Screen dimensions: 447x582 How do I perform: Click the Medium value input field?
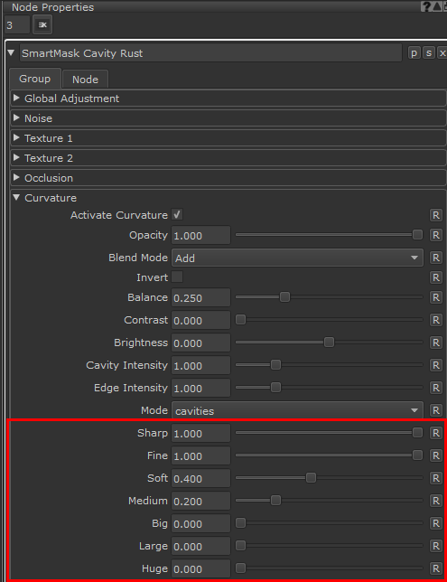pyautogui.click(x=200, y=501)
